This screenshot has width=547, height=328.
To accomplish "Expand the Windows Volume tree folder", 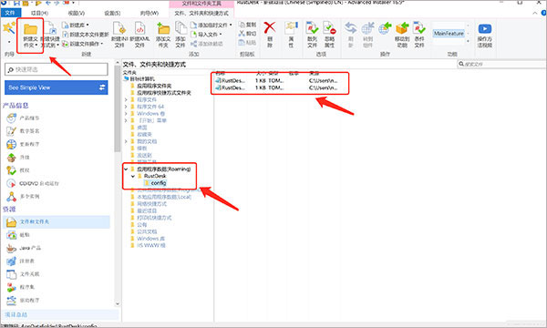I will [126, 114].
